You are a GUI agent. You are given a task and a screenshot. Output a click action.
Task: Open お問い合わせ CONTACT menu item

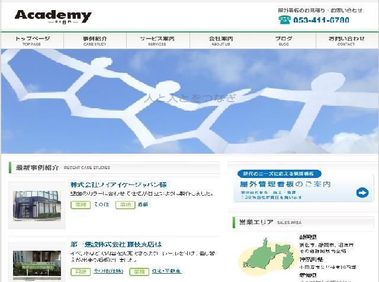pos(346,41)
